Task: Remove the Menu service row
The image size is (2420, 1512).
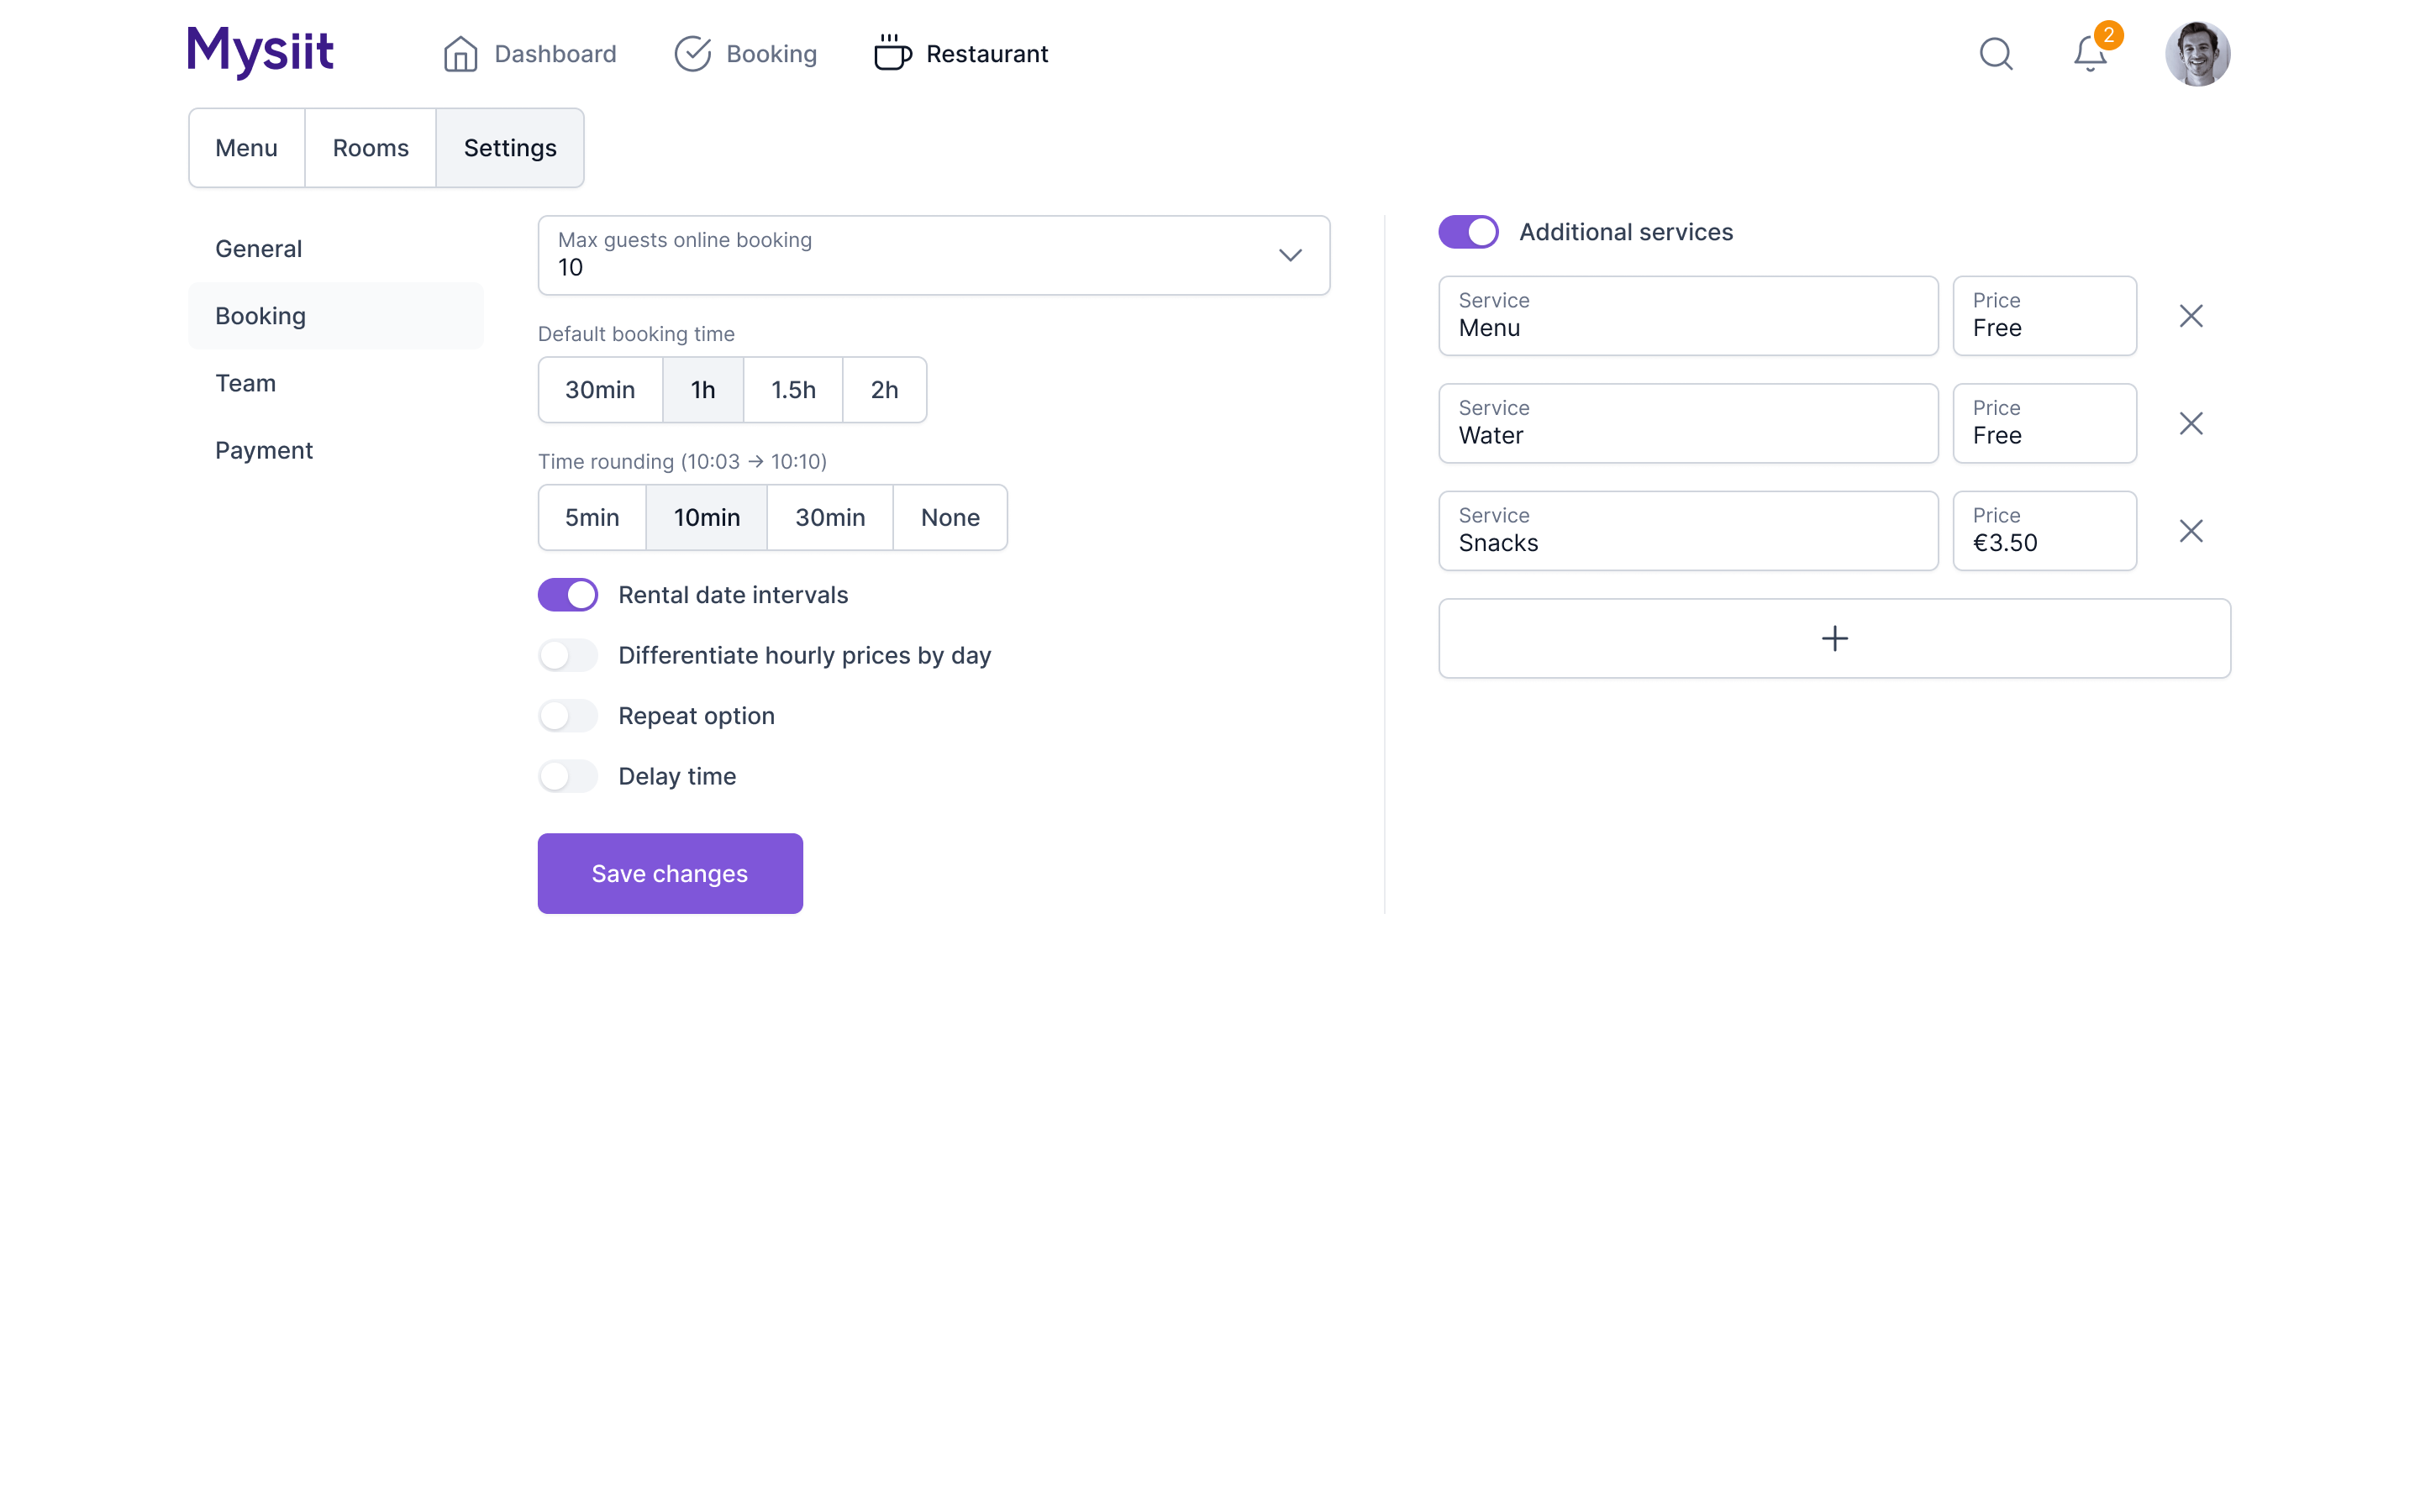Action: coord(2190,316)
